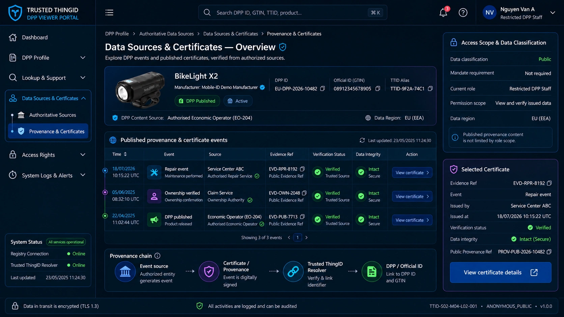This screenshot has width=564, height=317.
Task: Click the Trusted ThingID Resolver link icon
Action: click(x=293, y=271)
